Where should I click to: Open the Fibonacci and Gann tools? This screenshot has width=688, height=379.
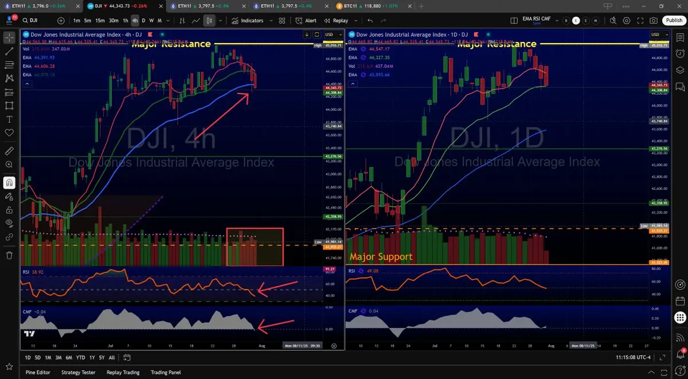[x=9, y=65]
